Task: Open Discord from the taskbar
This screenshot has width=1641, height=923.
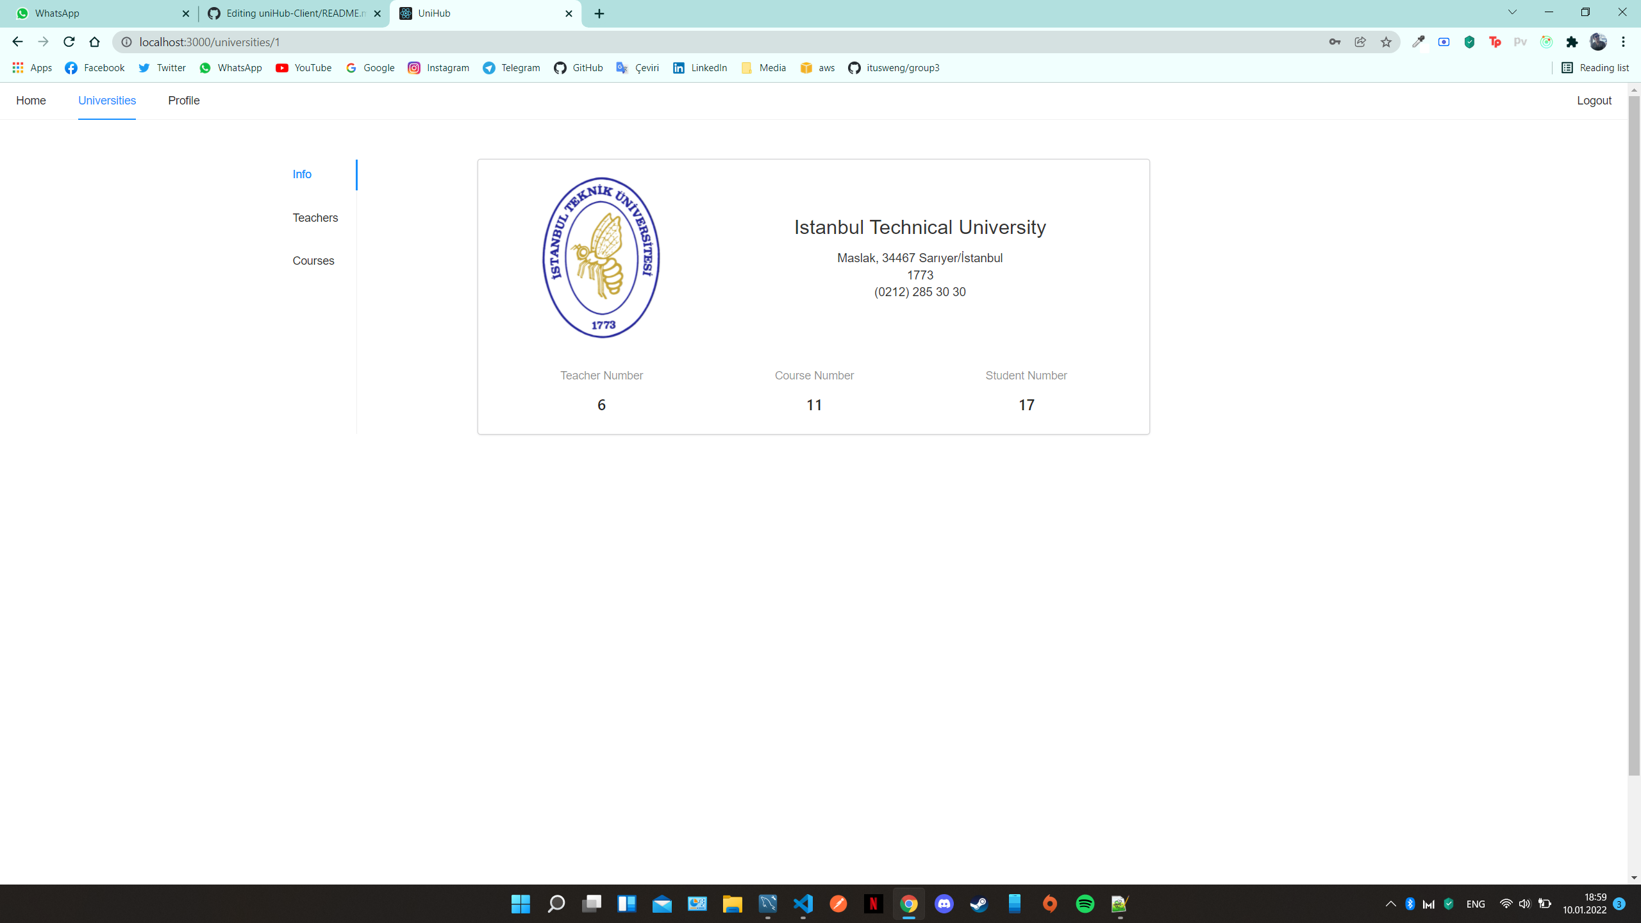Action: pyautogui.click(x=944, y=904)
